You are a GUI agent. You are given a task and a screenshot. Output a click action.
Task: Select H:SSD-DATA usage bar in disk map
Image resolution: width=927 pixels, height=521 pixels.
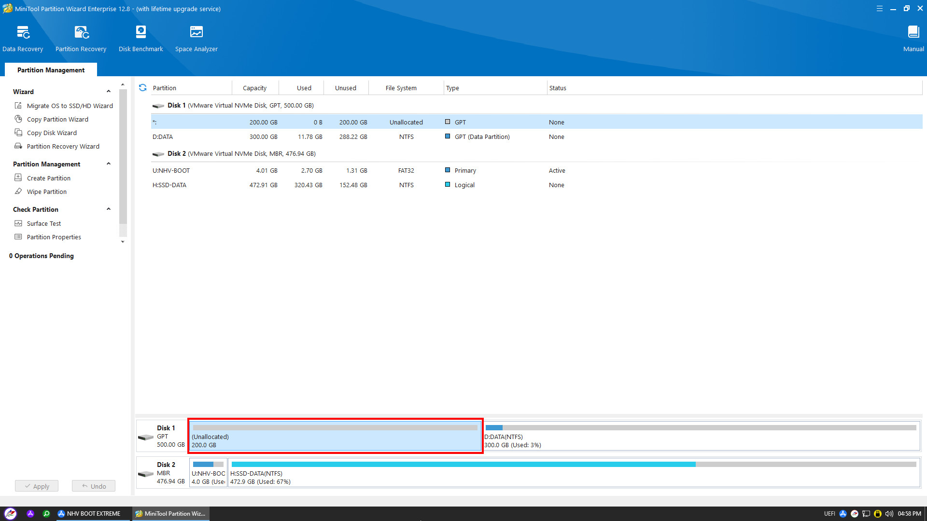tap(574, 465)
